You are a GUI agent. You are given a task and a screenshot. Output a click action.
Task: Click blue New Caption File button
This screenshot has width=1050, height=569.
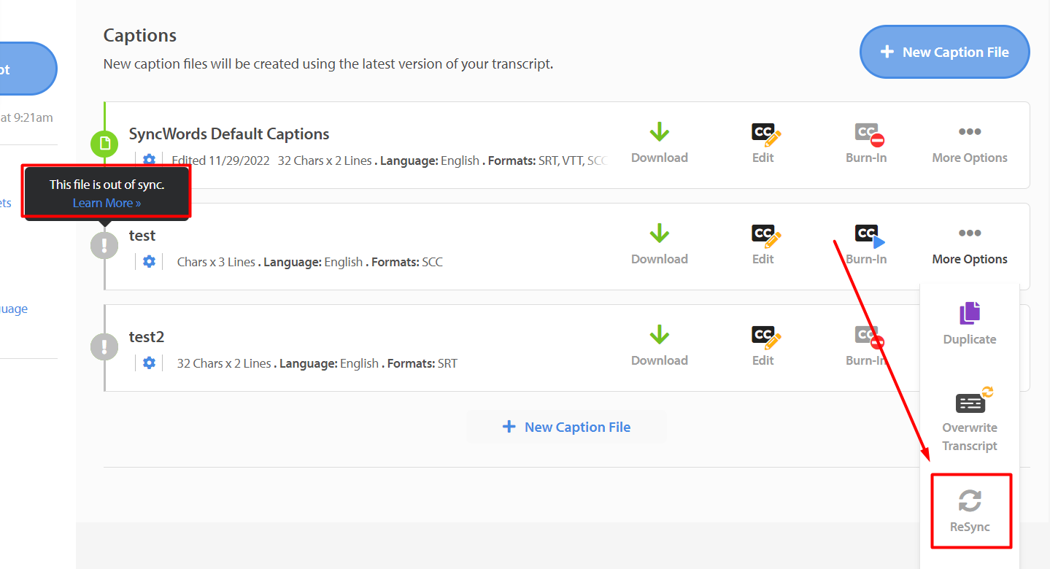944,52
